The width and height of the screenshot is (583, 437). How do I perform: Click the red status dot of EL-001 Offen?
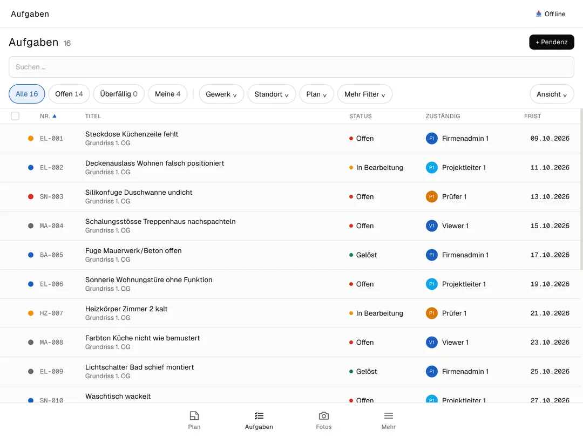click(351, 138)
